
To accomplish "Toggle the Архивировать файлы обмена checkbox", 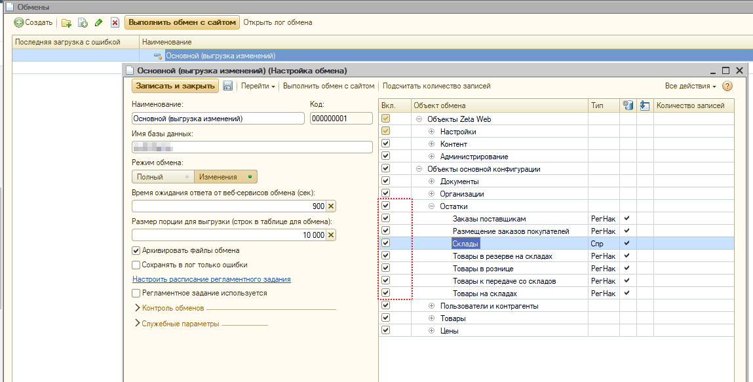I will 136,250.
